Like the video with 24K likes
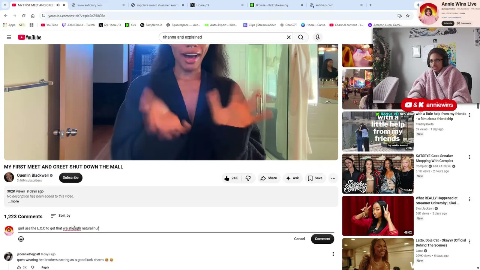The width and height of the screenshot is (480, 270). pos(231,178)
